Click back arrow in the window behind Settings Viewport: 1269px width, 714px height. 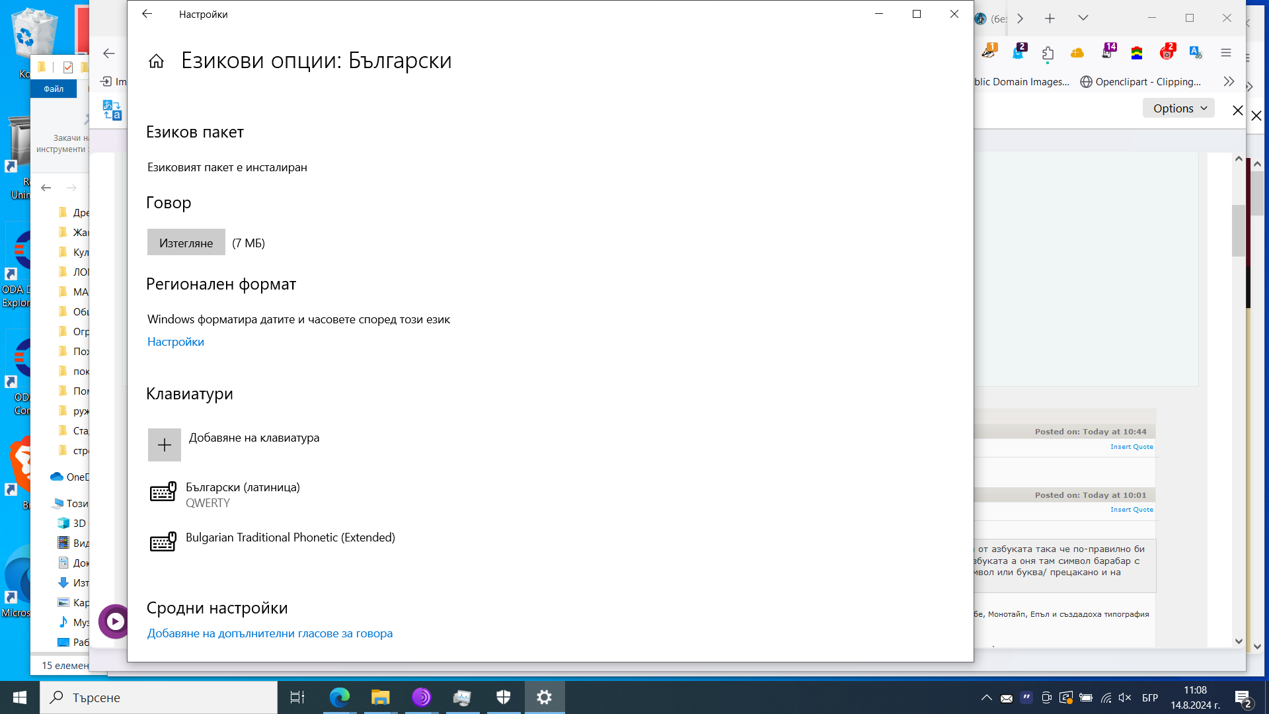109,54
